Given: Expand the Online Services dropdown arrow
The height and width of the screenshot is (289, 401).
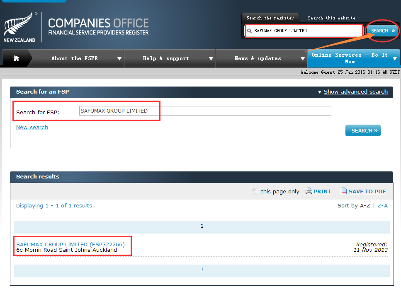Looking at the screenshot, I should click(395, 59).
